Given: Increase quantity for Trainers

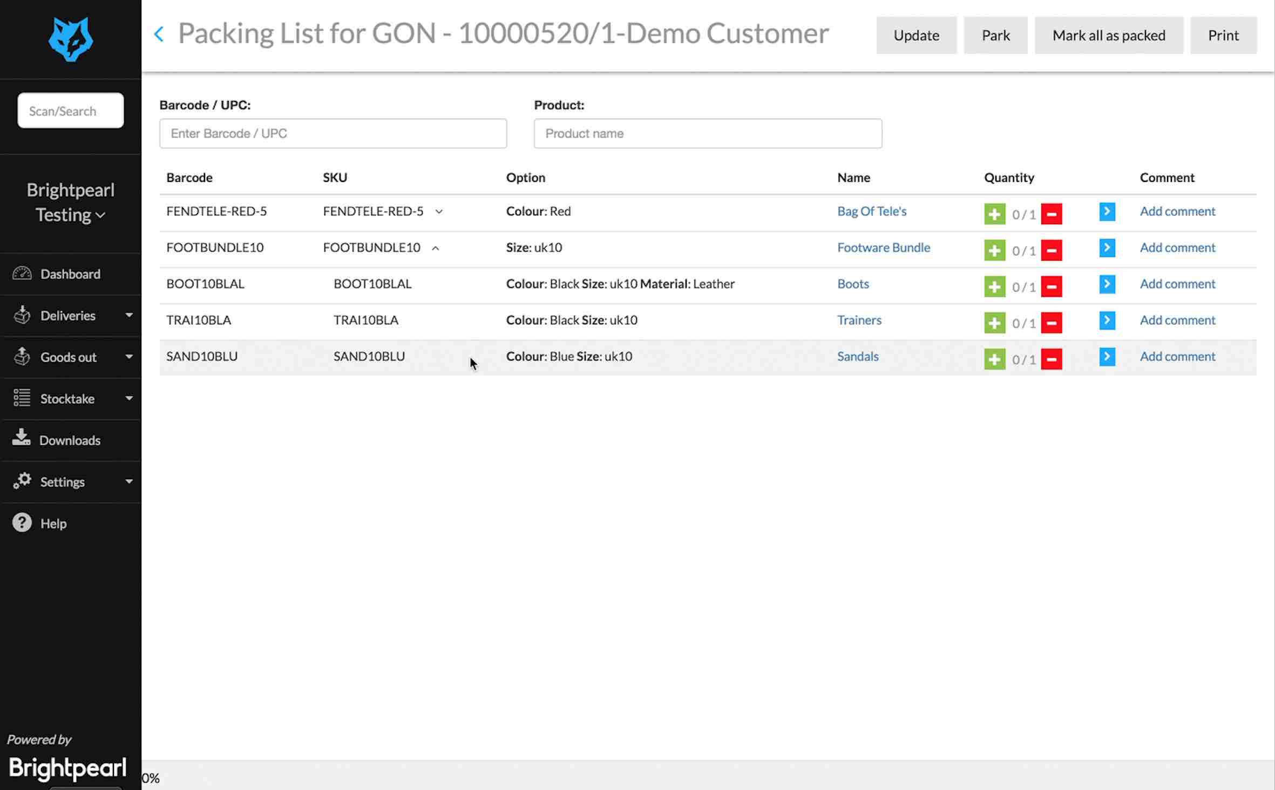Looking at the screenshot, I should (x=994, y=322).
